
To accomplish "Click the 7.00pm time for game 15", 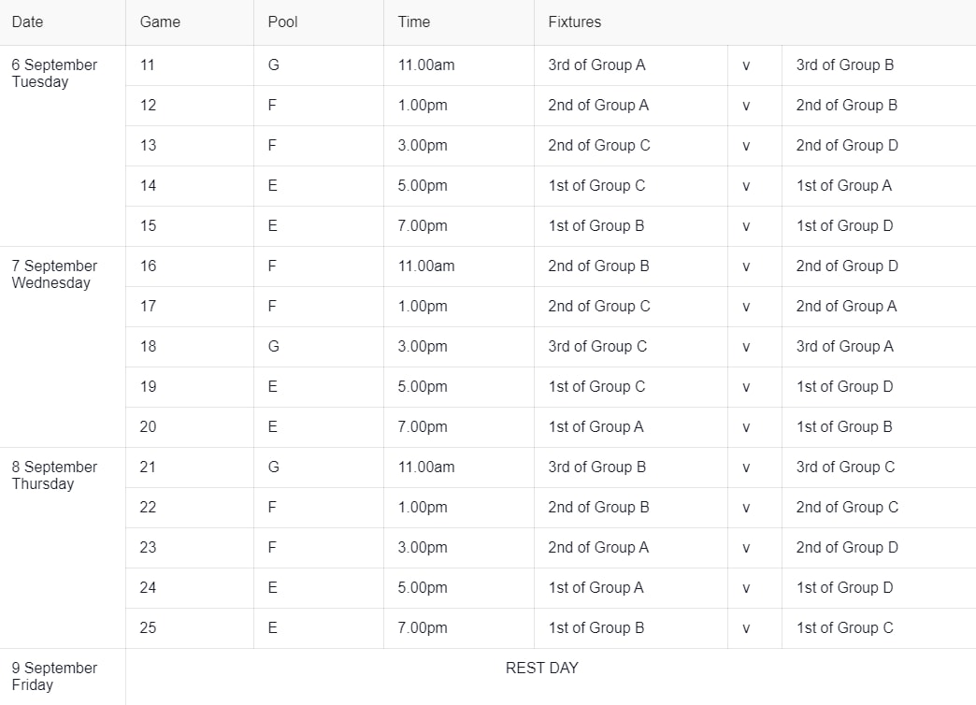I will click(423, 225).
